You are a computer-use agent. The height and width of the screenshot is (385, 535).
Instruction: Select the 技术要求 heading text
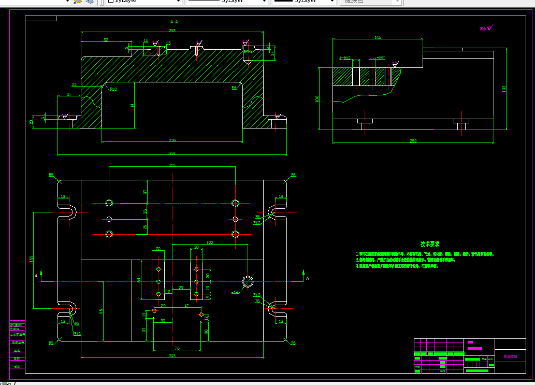tap(430, 244)
